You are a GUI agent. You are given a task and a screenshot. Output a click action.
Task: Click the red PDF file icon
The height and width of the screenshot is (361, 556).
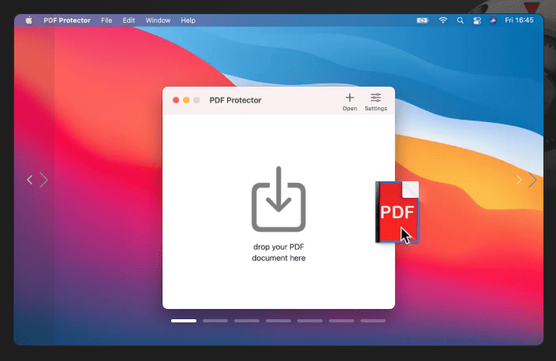point(397,212)
